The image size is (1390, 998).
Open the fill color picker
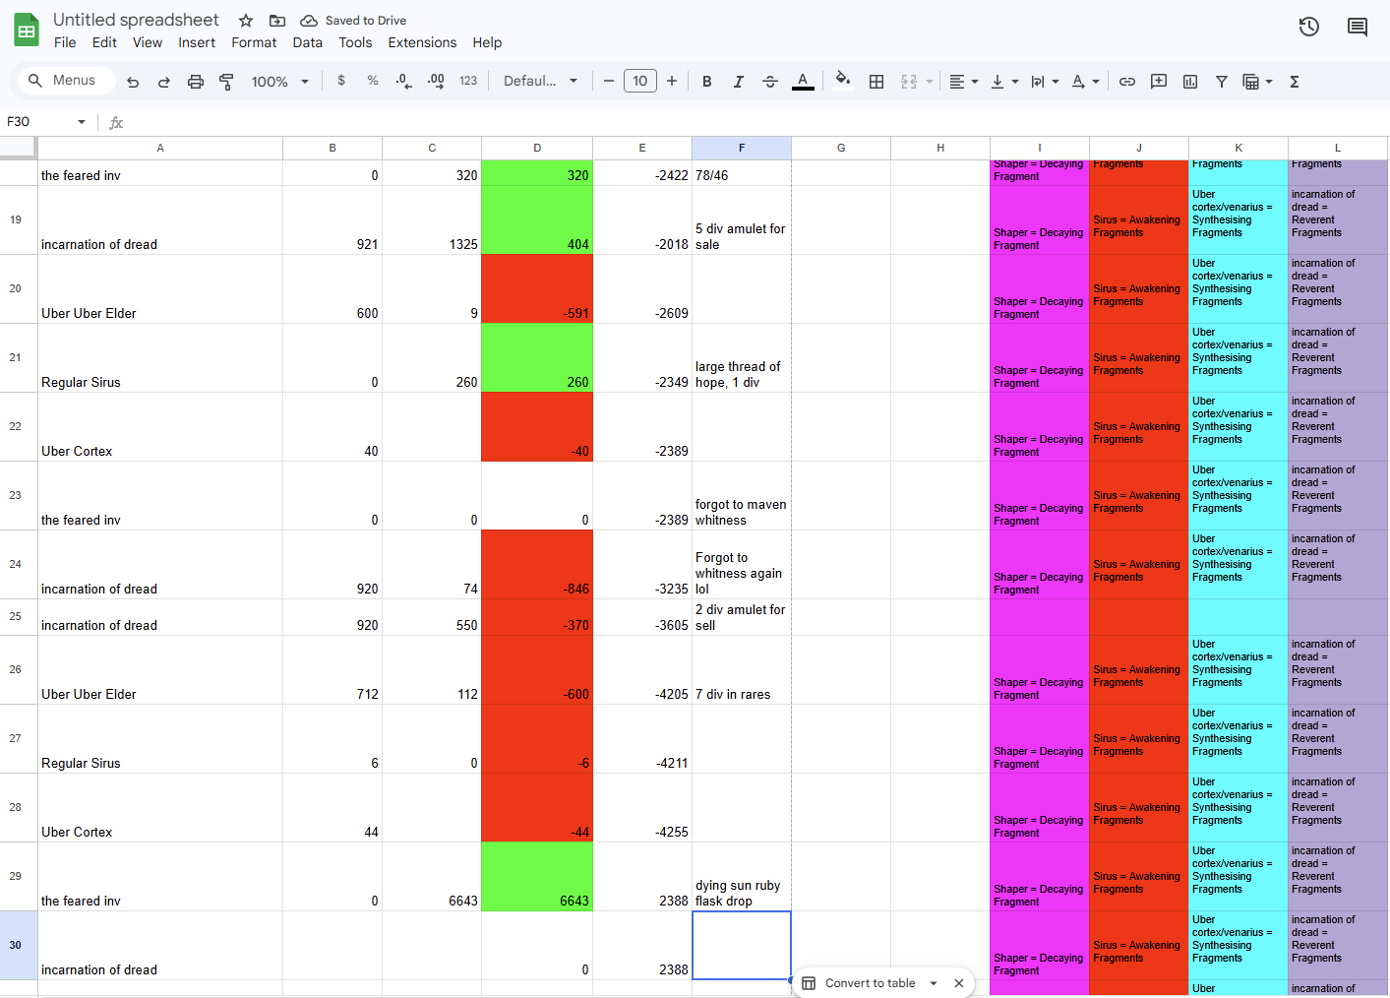[842, 81]
